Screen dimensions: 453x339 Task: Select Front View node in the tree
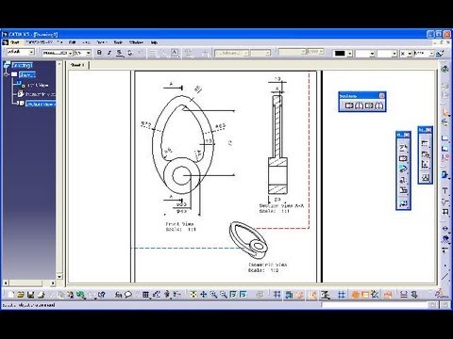click(38, 85)
